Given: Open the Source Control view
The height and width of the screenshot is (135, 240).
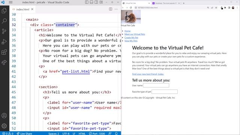Looking at the screenshot, I should (4, 31).
